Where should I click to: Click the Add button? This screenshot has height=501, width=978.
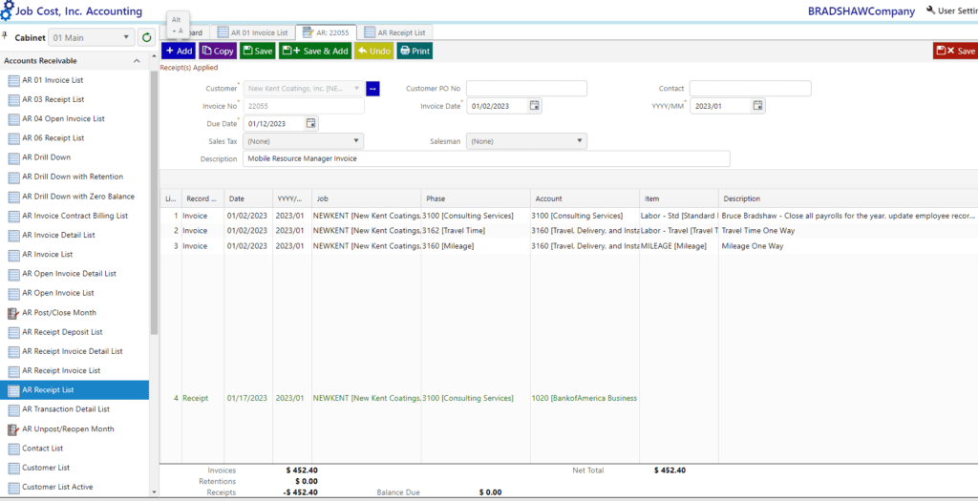pyautogui.click(x=179, y=52)
